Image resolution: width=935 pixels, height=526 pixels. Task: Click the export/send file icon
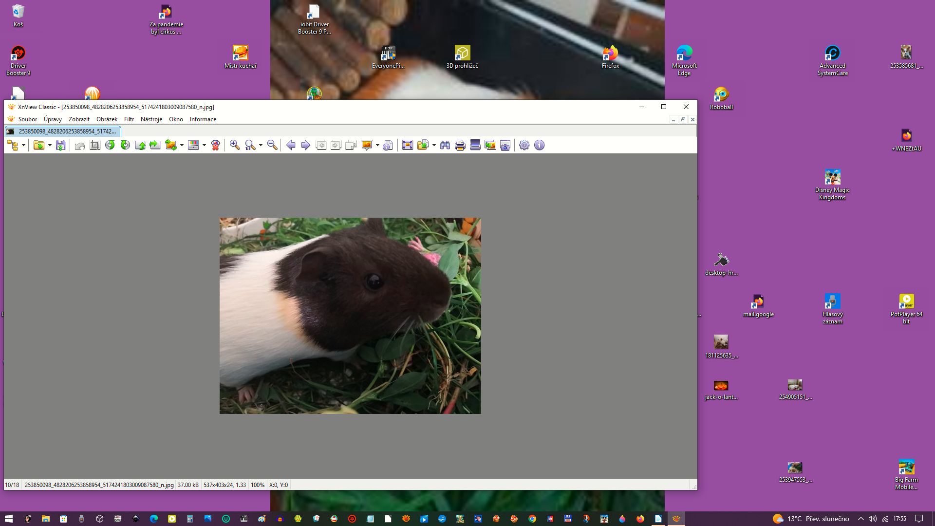click(423, 145)
